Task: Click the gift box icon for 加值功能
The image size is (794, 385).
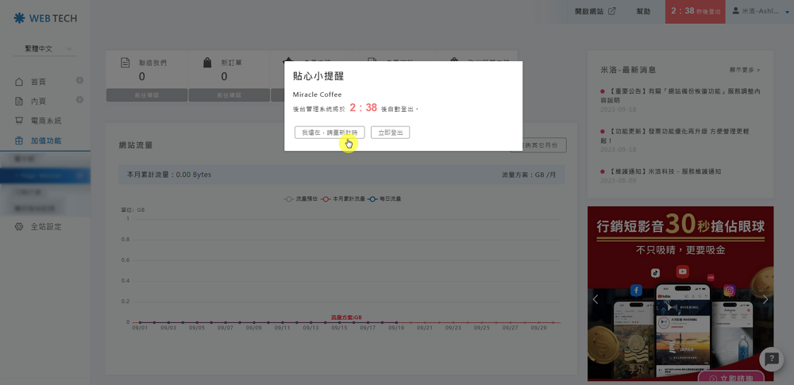Action: point(19,141)
